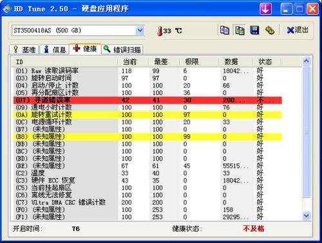The width and height of the screenshot is (322, 243).
Task: Click the 最差 column header
Action: (x=164, y=62)
